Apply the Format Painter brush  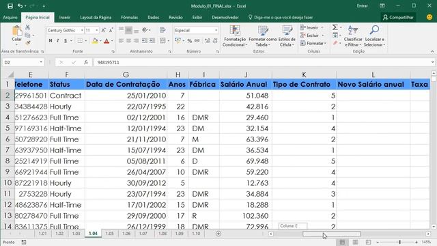tap(27, 42)
